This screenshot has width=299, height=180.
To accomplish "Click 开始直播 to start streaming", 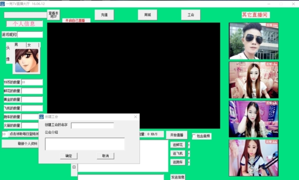I will click(176, 135).
